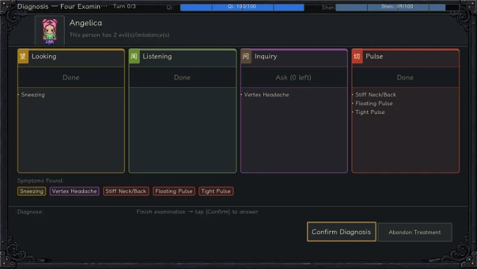
Task: Click the Turn 0/3 counter
Action: 124,6
